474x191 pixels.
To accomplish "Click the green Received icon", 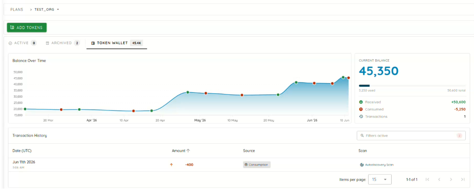I will [361, 102].
